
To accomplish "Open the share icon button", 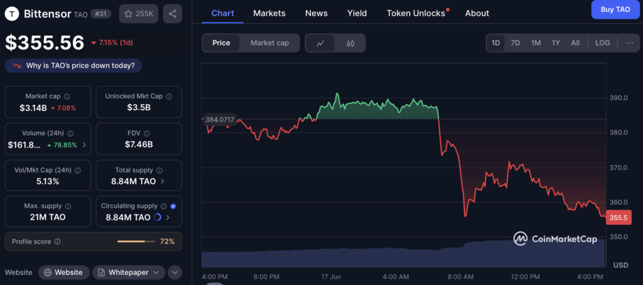I will point(173,14).
